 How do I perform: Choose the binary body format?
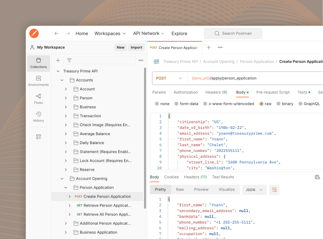[x=286, y=103]
